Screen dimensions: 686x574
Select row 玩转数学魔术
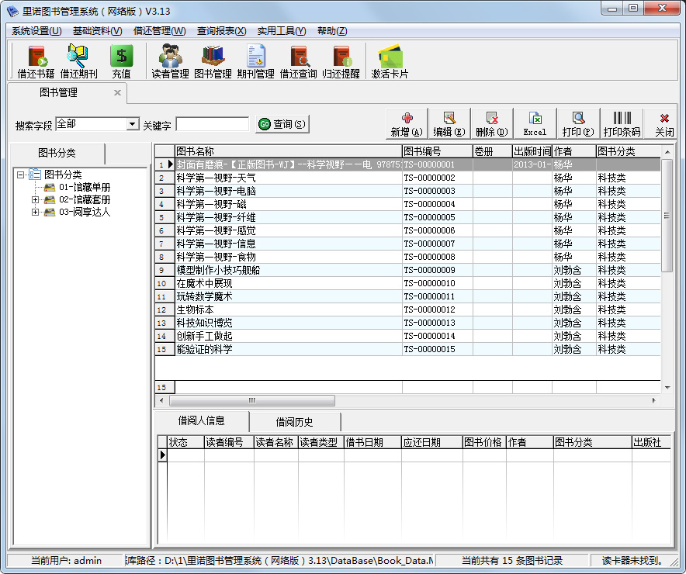[x=407, y=296]
